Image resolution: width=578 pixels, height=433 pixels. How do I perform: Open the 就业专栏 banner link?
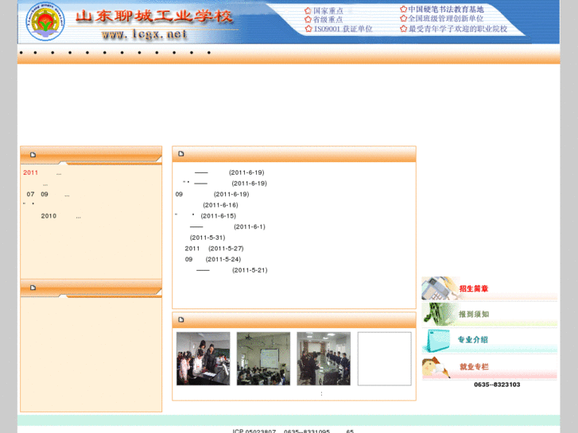coord(489,367)
